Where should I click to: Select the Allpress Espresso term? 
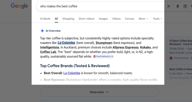pyautogui.click(x=125, y=47)
